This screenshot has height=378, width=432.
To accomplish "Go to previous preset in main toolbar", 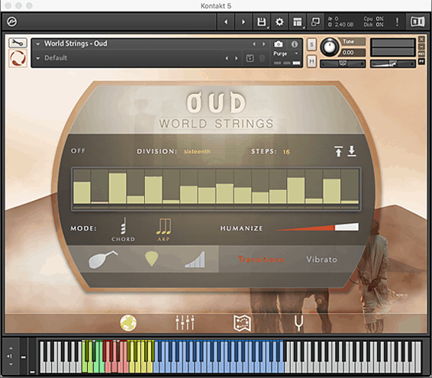I will (226, 22).
